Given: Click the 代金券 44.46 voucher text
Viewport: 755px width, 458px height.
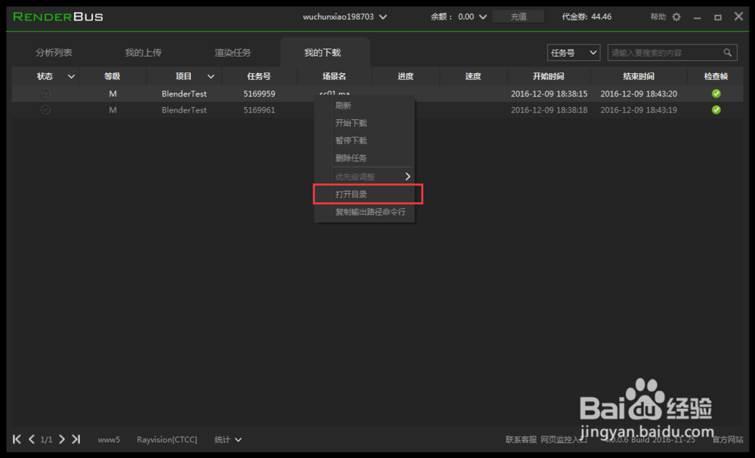Looking at the screenshot, I should [587, 17].
